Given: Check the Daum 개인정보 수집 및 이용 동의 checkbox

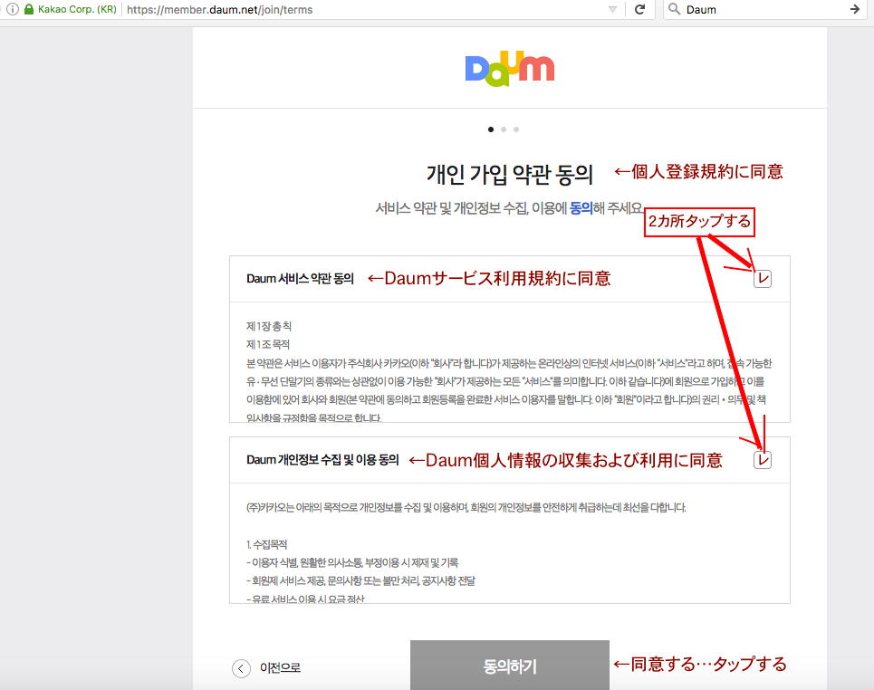Looking at the screenshot, I should (x=763, y=460).
